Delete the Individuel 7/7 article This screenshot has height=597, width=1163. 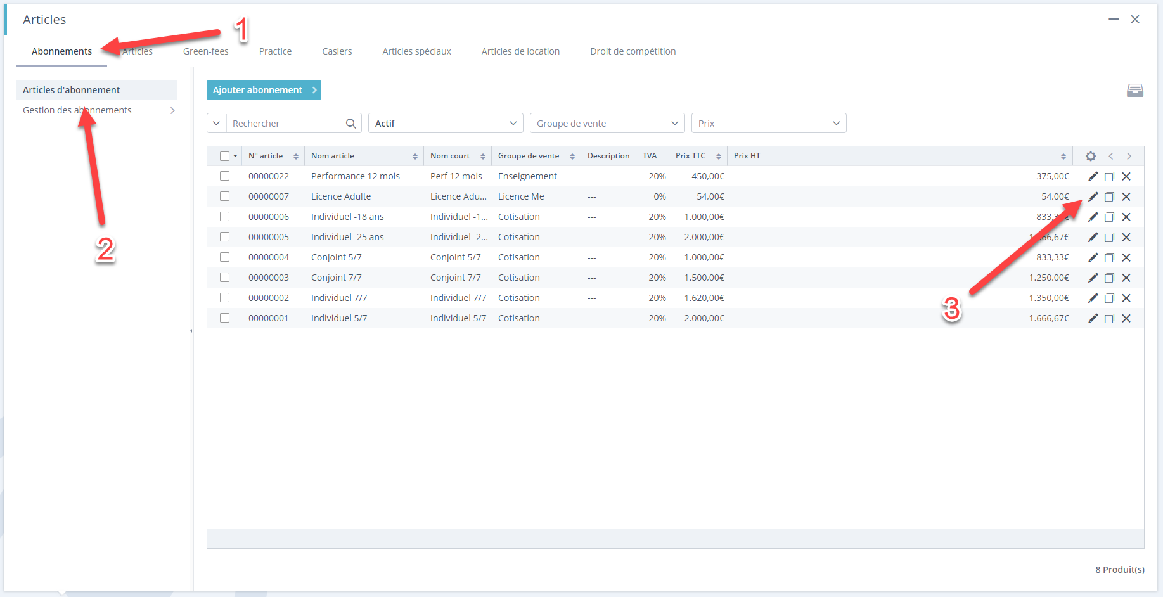coord(1126,298)
